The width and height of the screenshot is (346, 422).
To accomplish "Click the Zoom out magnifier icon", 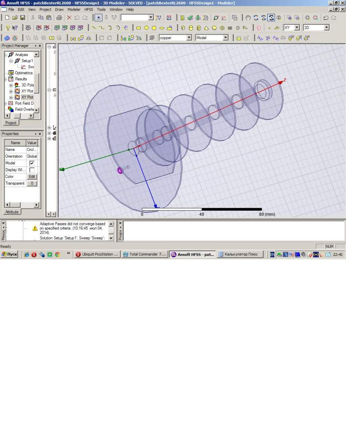I will pos(297,18).
